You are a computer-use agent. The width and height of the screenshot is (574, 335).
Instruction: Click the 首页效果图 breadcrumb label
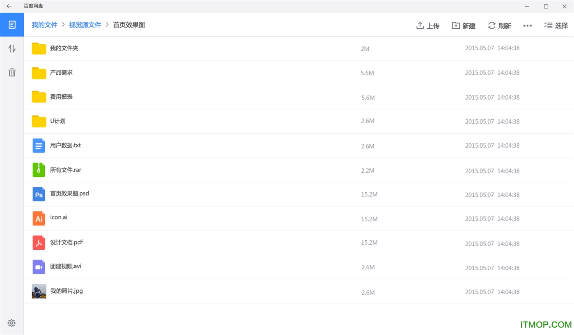coord(129,25)
